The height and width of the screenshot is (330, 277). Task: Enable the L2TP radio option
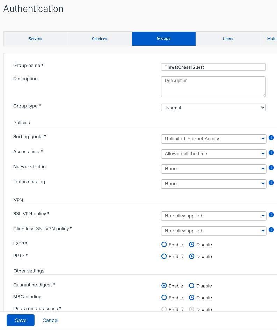pyautogui.click(x=164, y=245)
